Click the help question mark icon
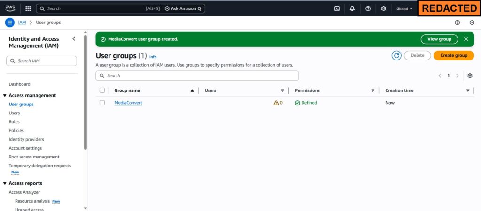 368,8
